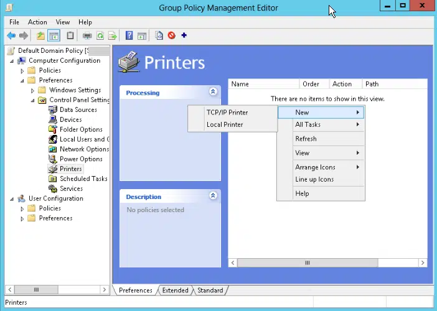Viewport: 437px width, 311px height.
Task: Select Help in the context menu
Action: 321,193
